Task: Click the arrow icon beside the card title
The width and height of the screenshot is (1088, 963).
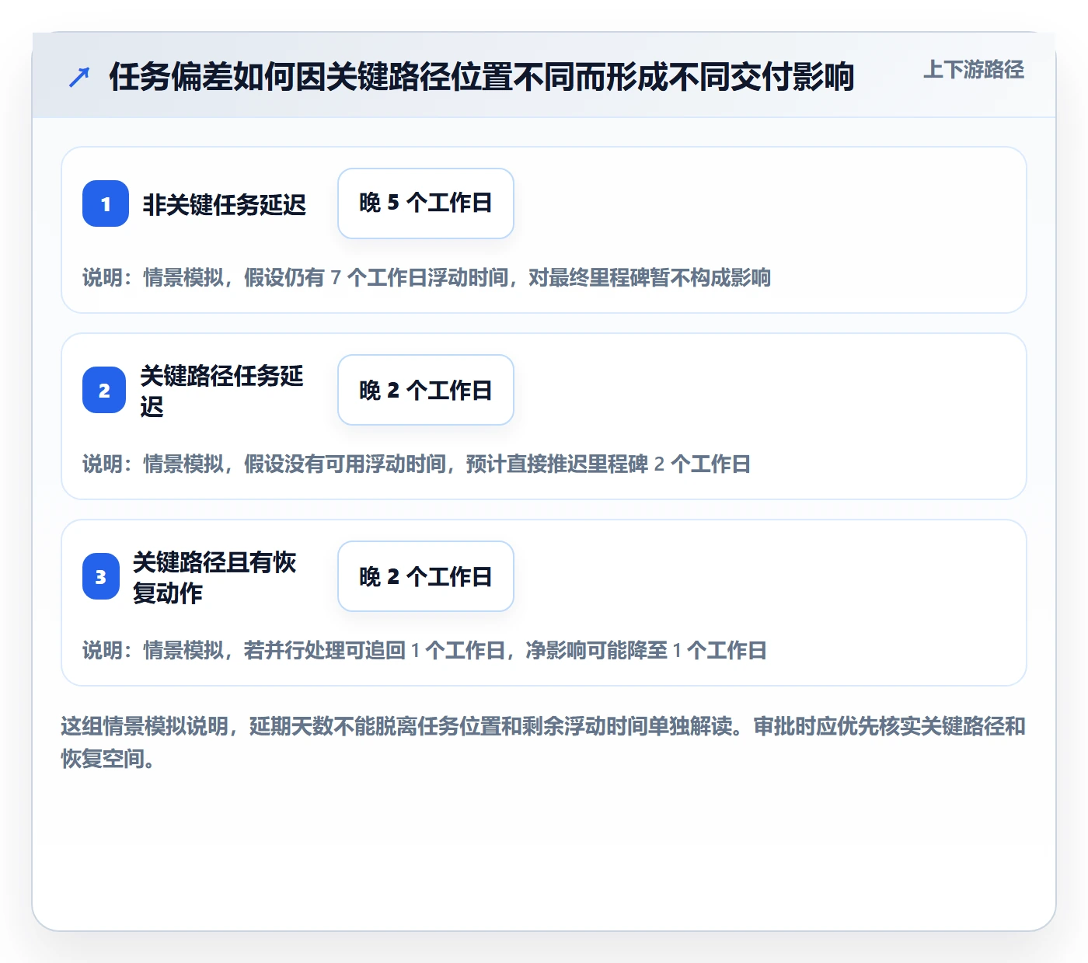Action: [x=78, y=77]
